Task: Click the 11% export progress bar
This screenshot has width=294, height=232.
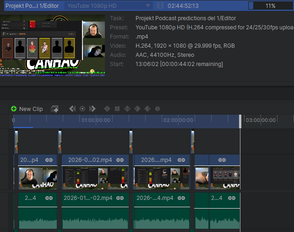Action: [271, 6]
